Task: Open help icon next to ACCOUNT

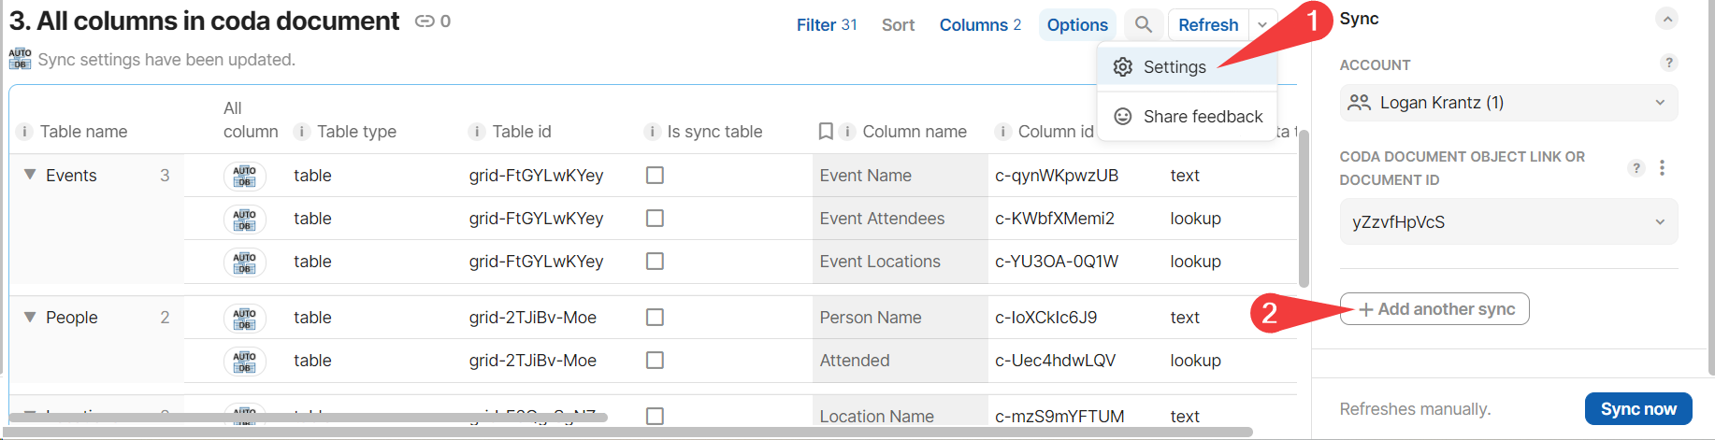Action: pos(1668,63)
